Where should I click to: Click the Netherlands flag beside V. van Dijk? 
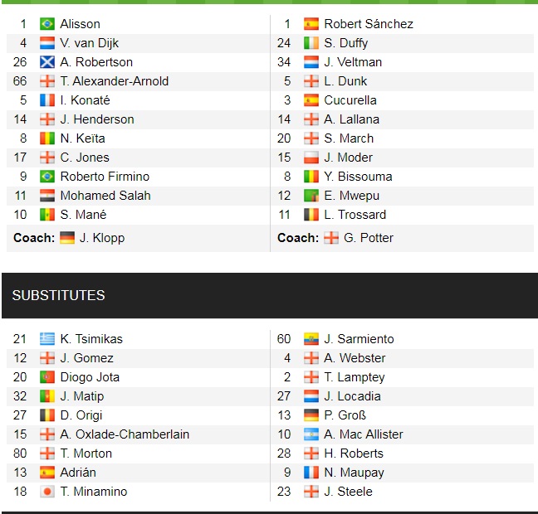pyautogui.click(x=47, y=43)
